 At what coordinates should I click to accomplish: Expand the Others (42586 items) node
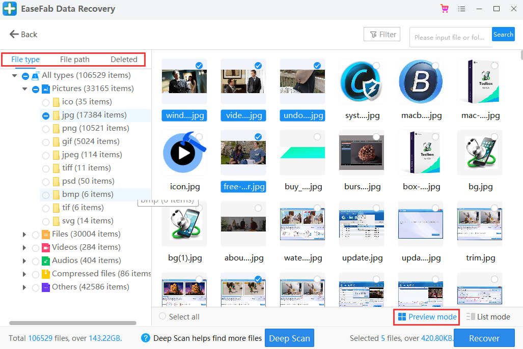point(24,287)
